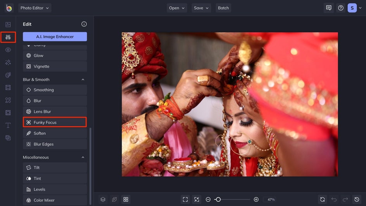Collapse the Blur & Smooth section
366x206 pixels.
pyautogui.click(x=83, y=80)
